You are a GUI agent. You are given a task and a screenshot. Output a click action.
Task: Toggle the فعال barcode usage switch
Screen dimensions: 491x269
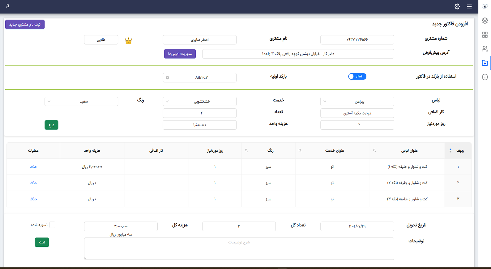coord(357,76)
